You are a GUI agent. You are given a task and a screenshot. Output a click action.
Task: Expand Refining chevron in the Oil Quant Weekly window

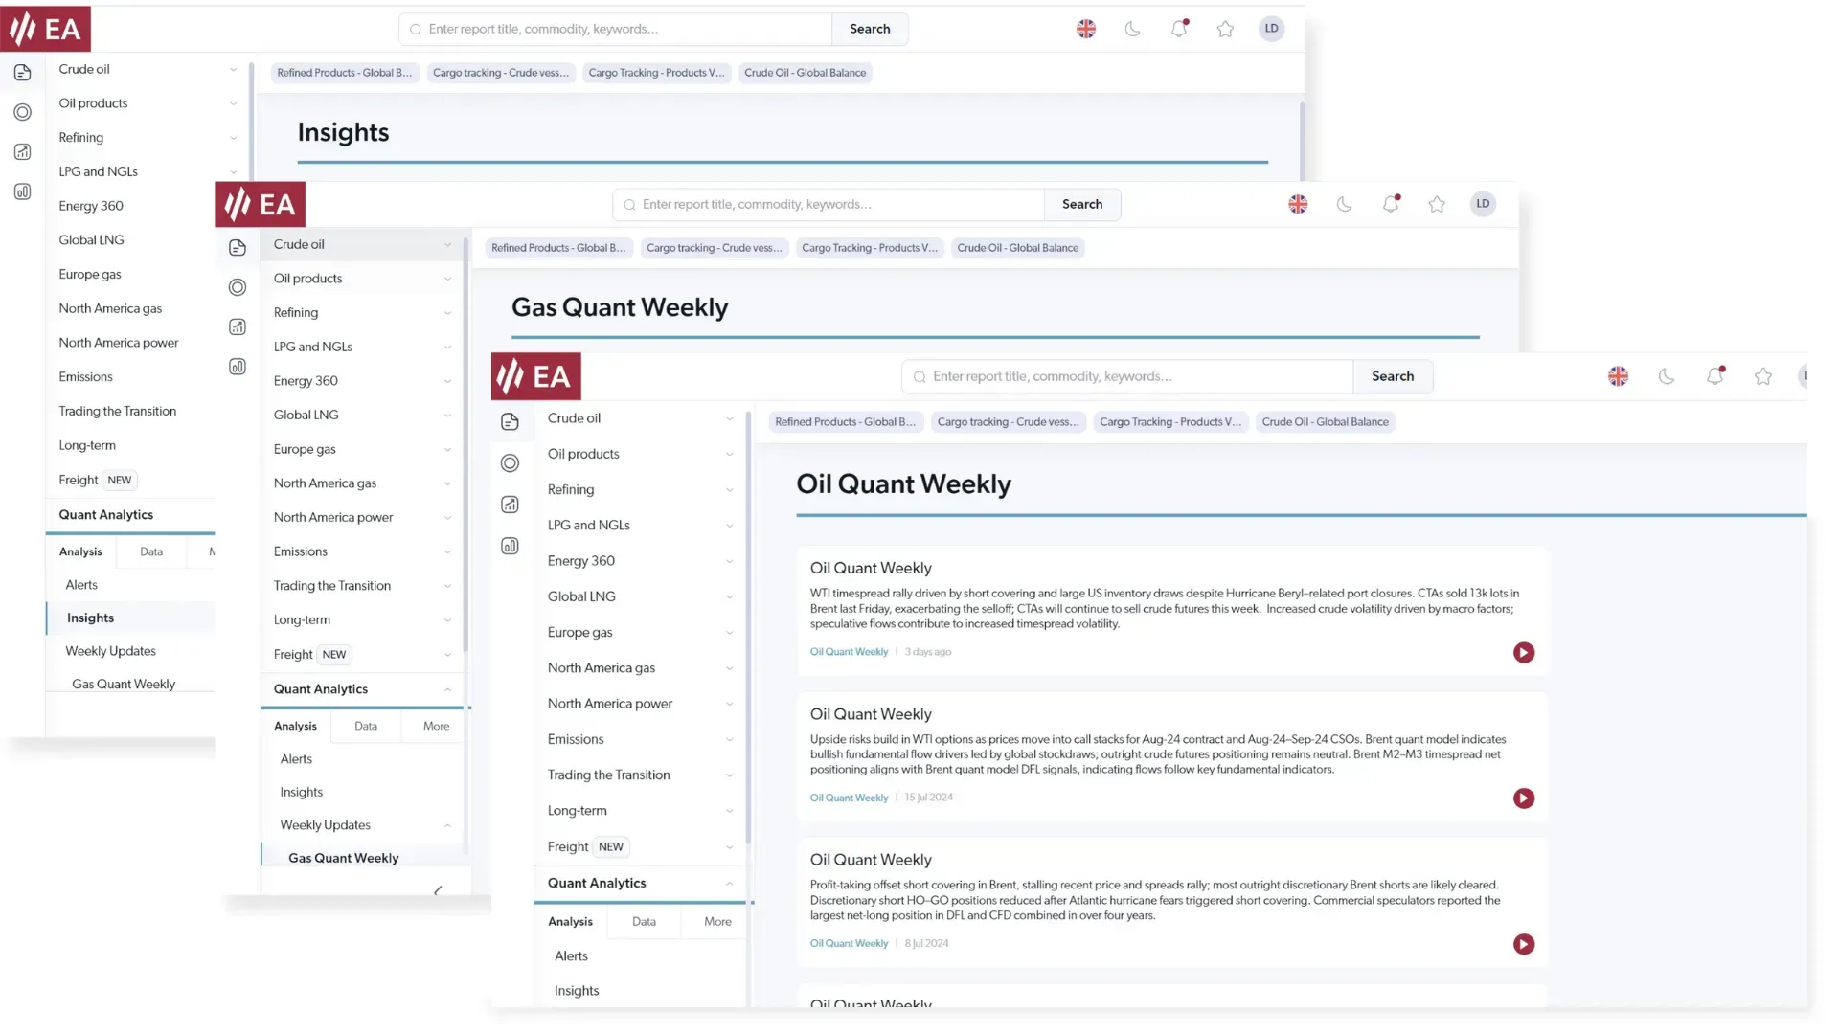[x=730, y=490]
